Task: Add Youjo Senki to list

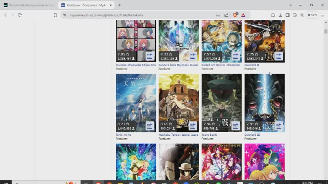Action: coord(235,126)
